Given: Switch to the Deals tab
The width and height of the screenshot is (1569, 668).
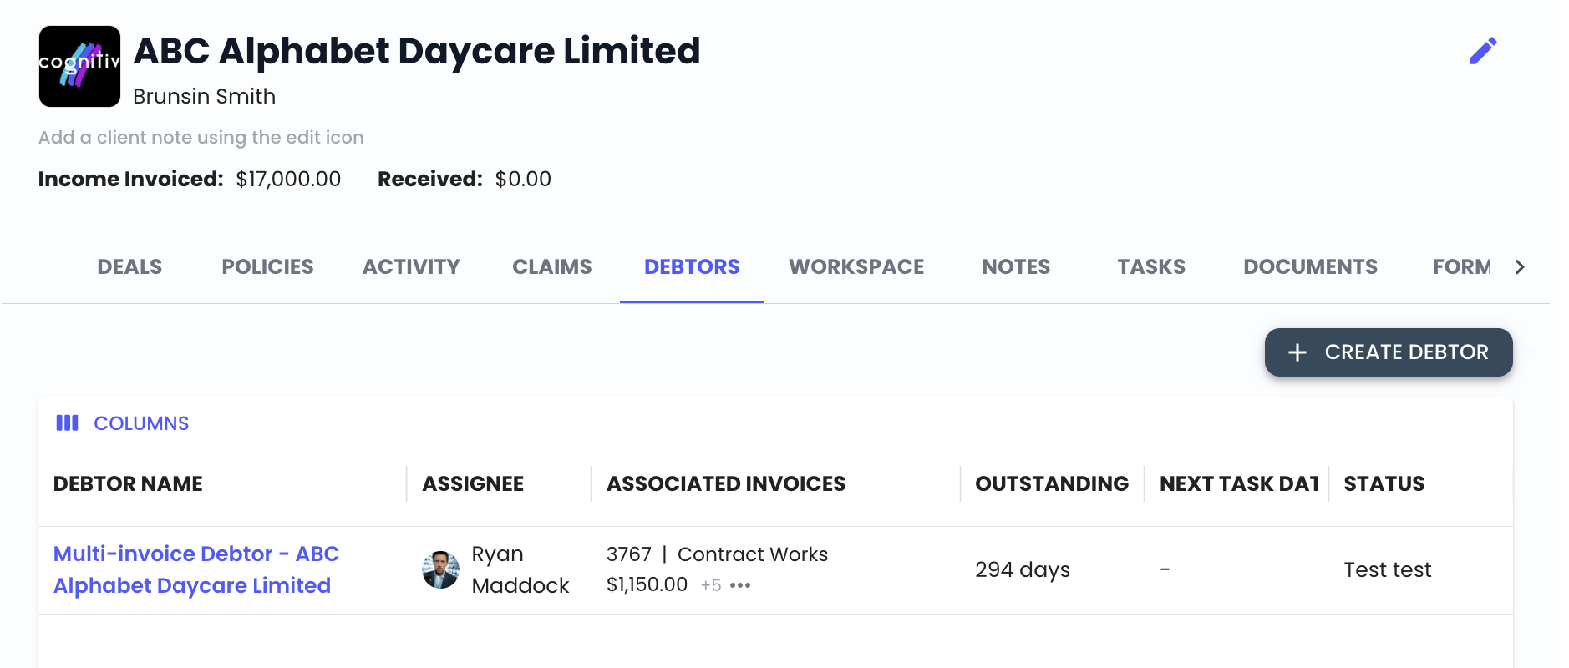Looking at the screenshot, I should pos(129,266).
